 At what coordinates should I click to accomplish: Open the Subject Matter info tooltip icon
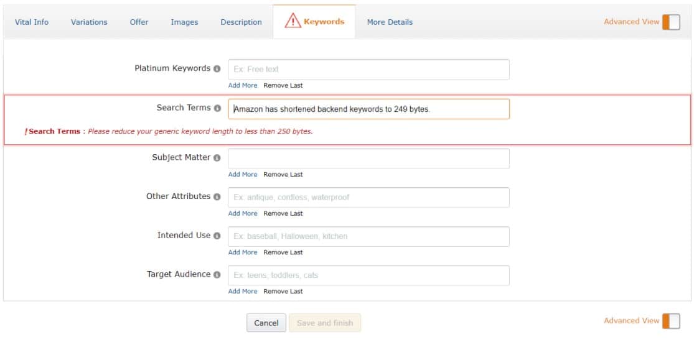click(x=217, y=158)
